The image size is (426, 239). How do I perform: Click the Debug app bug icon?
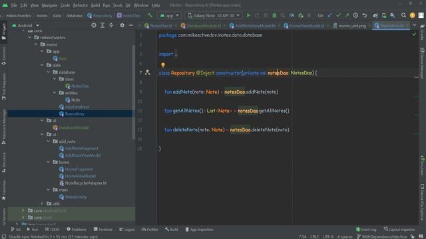point(274,15)
